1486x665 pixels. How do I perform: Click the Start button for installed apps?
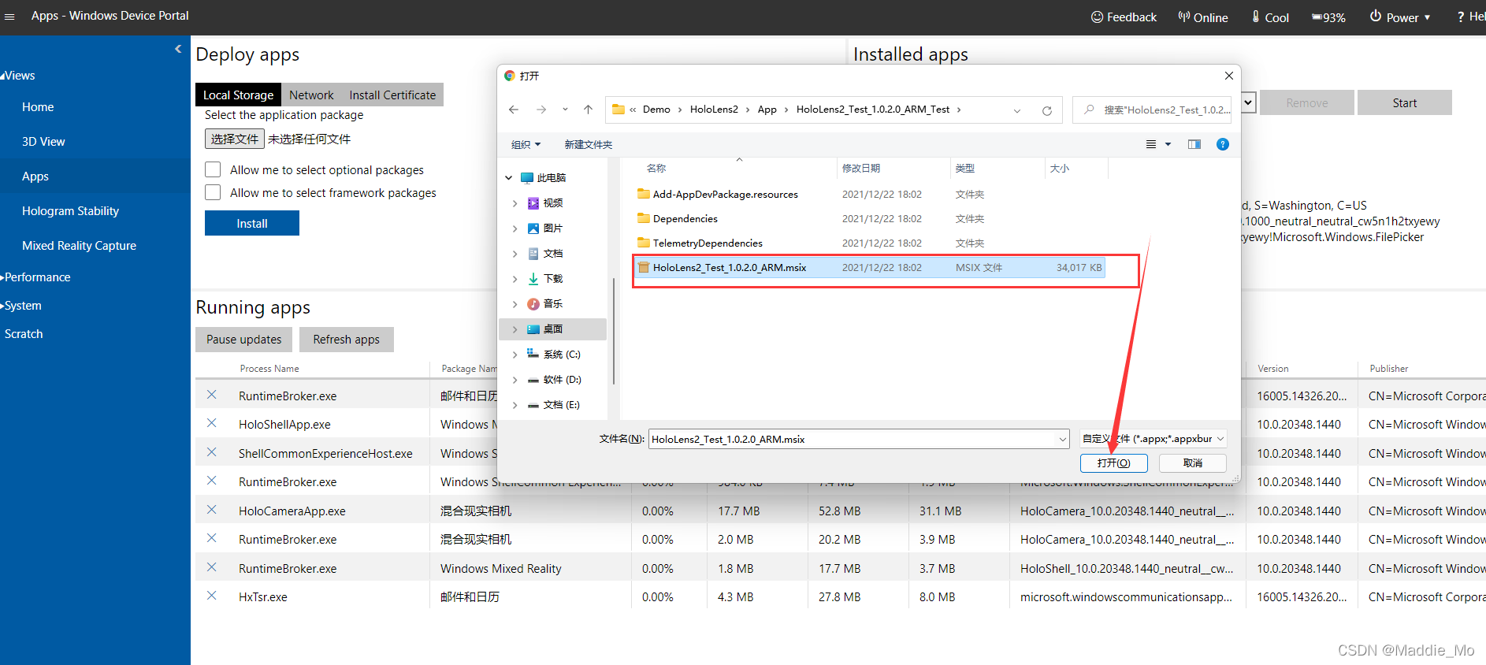[x=1404, y=102]
